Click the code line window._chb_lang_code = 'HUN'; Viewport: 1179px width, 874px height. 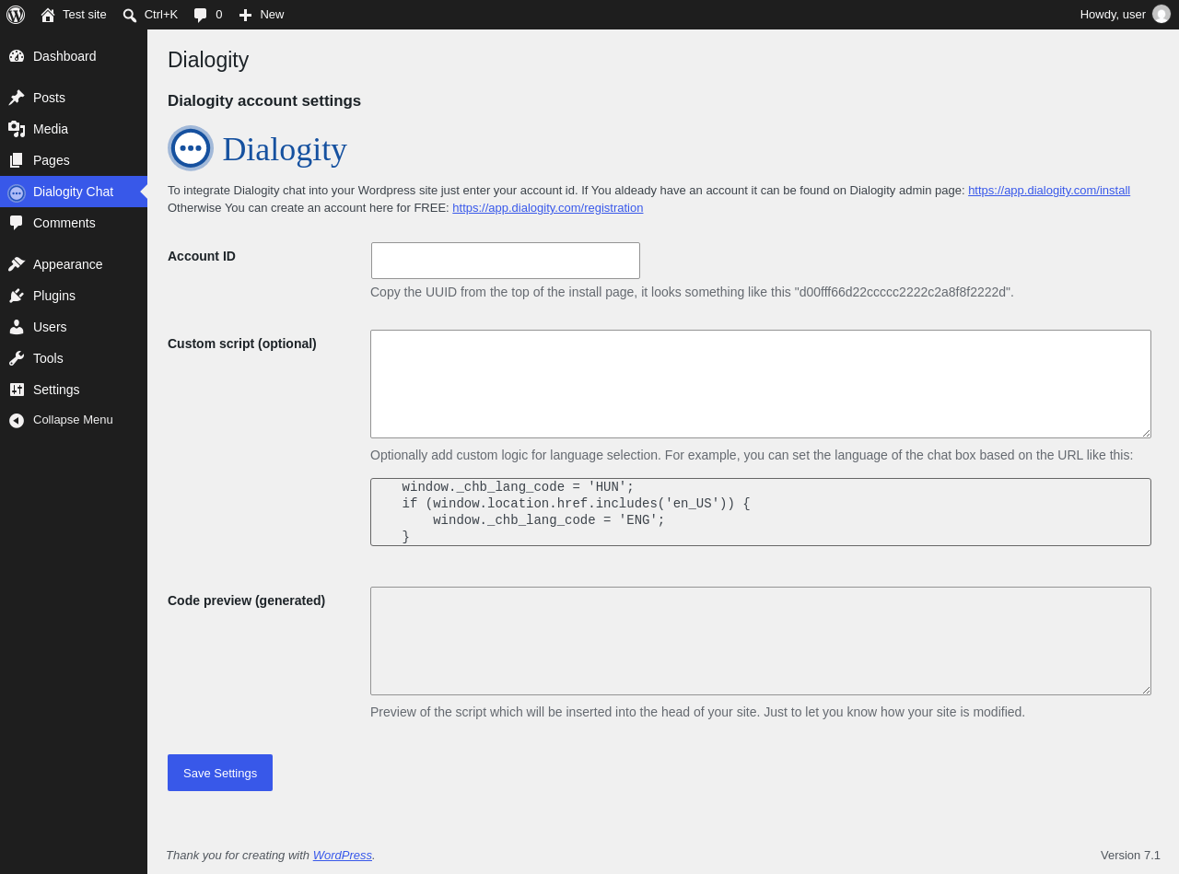tap(518, 487)
